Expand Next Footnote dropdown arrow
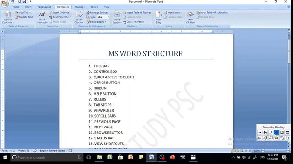This screenshot has width=293, height=164. click(x=70, y=17)
